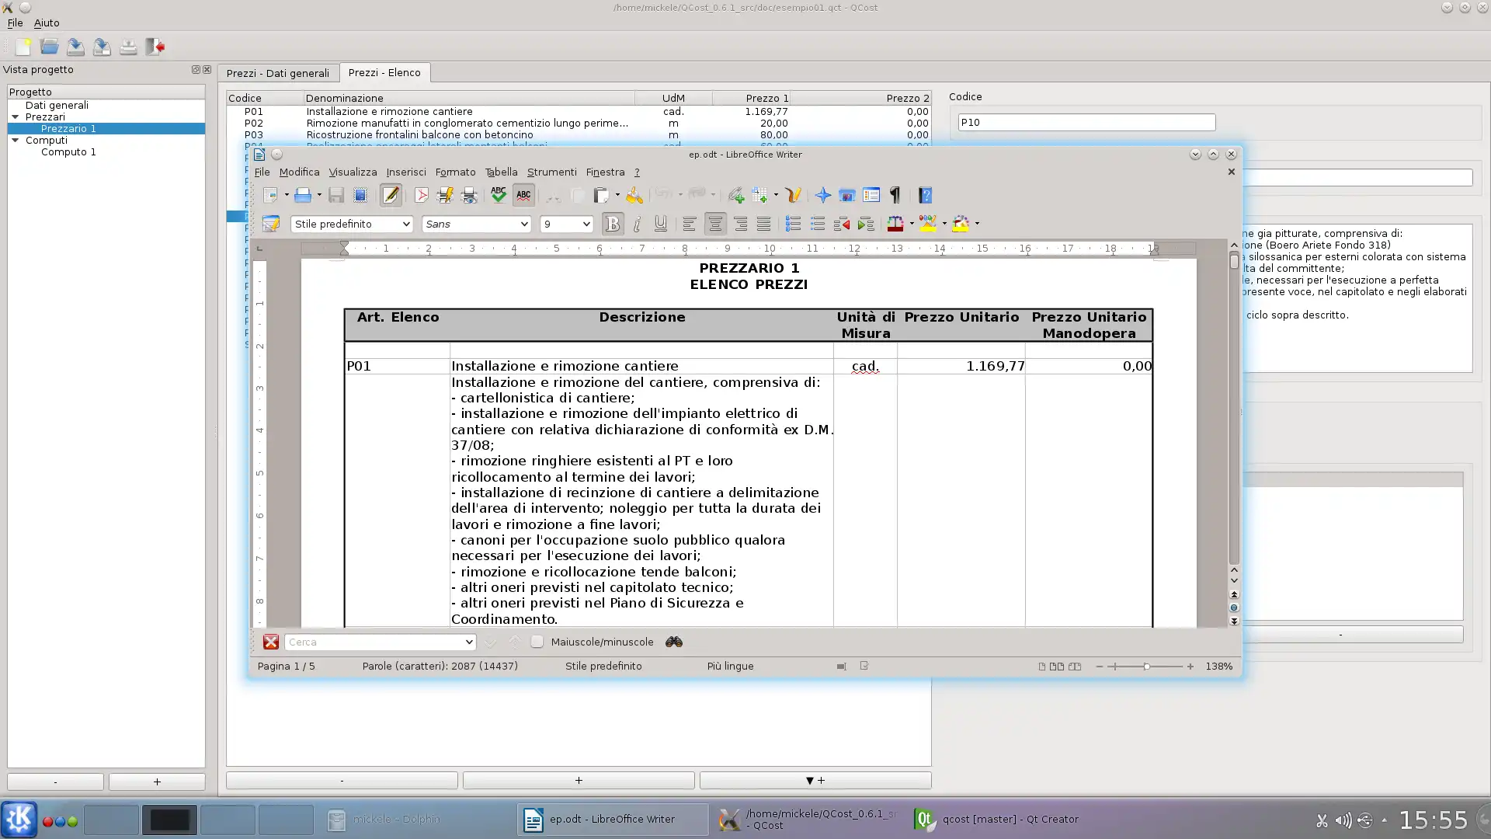Image resolution: width=1491 pixels, height=839 pixels.
Task: Click Spelling and Grammar check icon
Action: (499, 196)
